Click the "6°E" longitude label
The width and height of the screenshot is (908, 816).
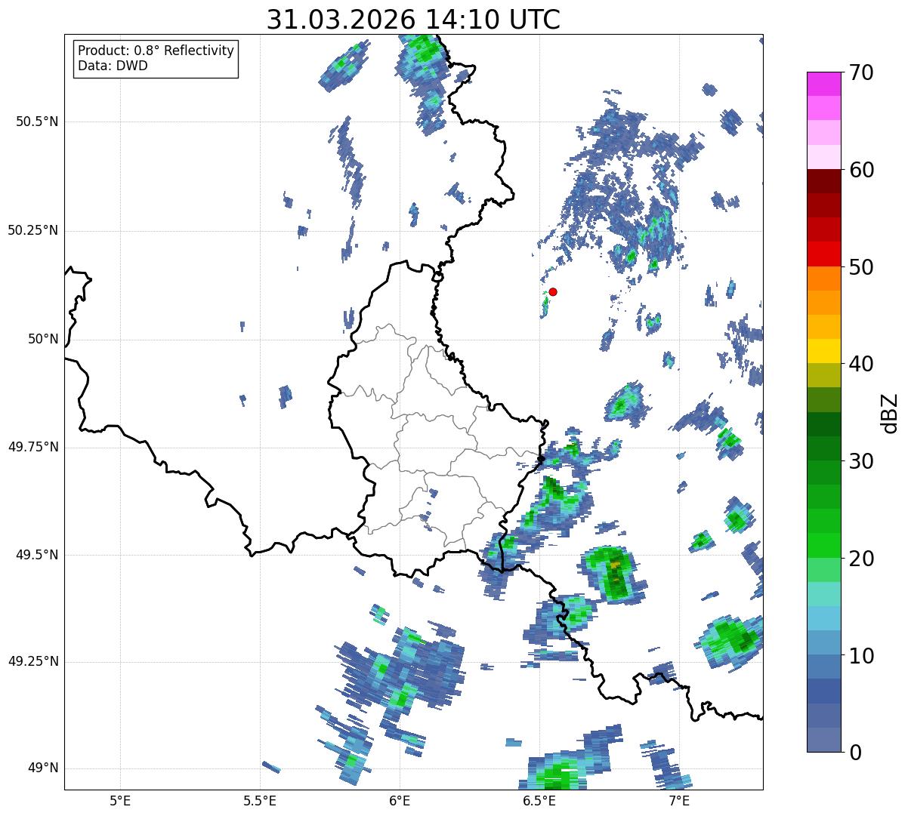tap(400, 801)
